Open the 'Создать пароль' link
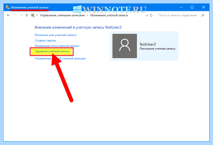The image size is (213, 145). pos(45,40)
